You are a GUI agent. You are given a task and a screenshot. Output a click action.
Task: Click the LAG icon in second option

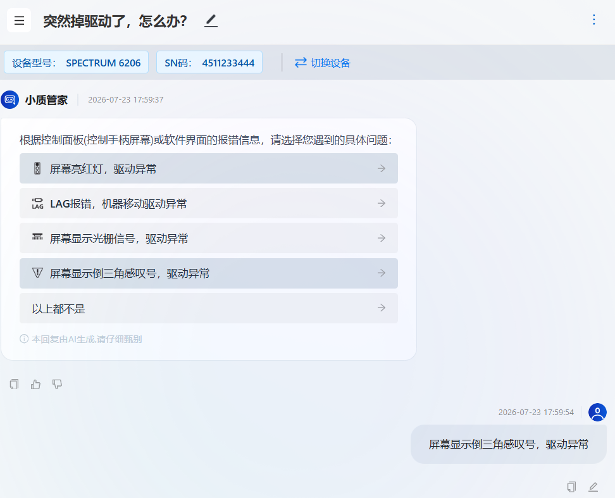[x=38, y=204]
